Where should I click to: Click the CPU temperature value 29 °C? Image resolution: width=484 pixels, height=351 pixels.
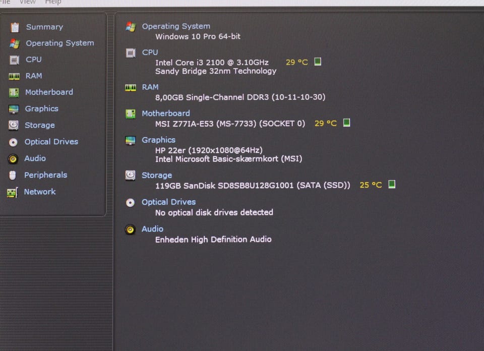point(296,62)
